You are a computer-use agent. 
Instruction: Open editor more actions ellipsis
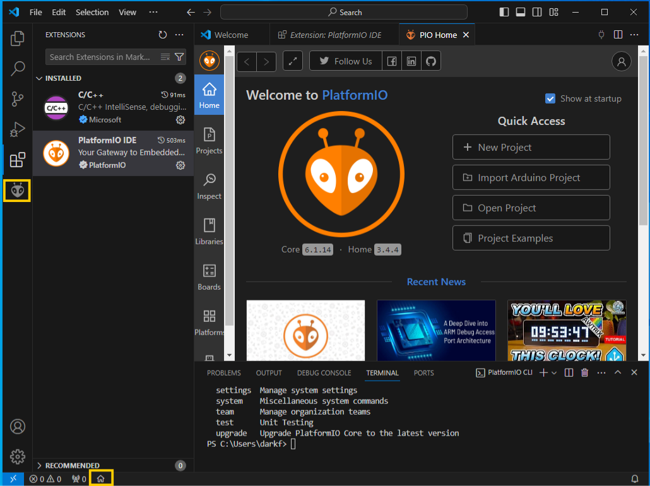click(634, 35)
